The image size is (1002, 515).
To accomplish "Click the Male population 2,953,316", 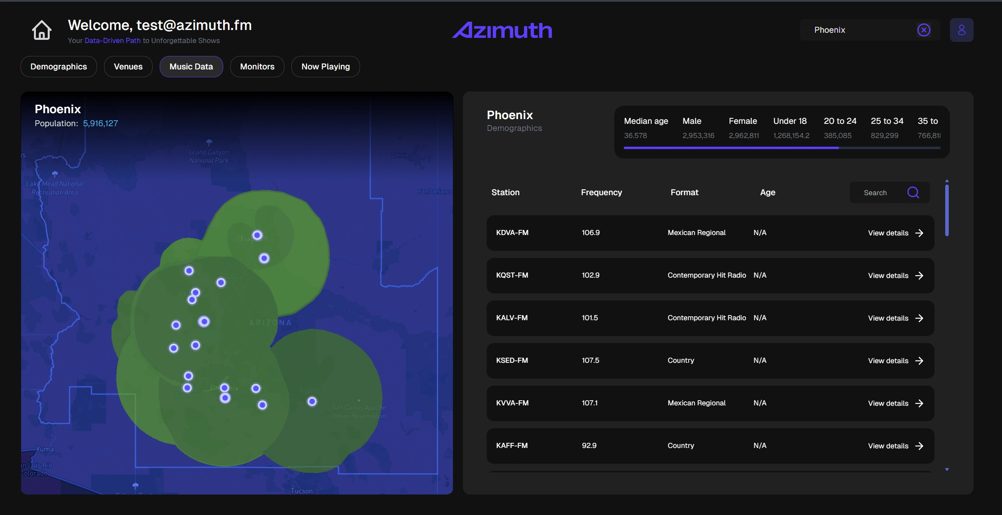I will (x=698, y=136).
